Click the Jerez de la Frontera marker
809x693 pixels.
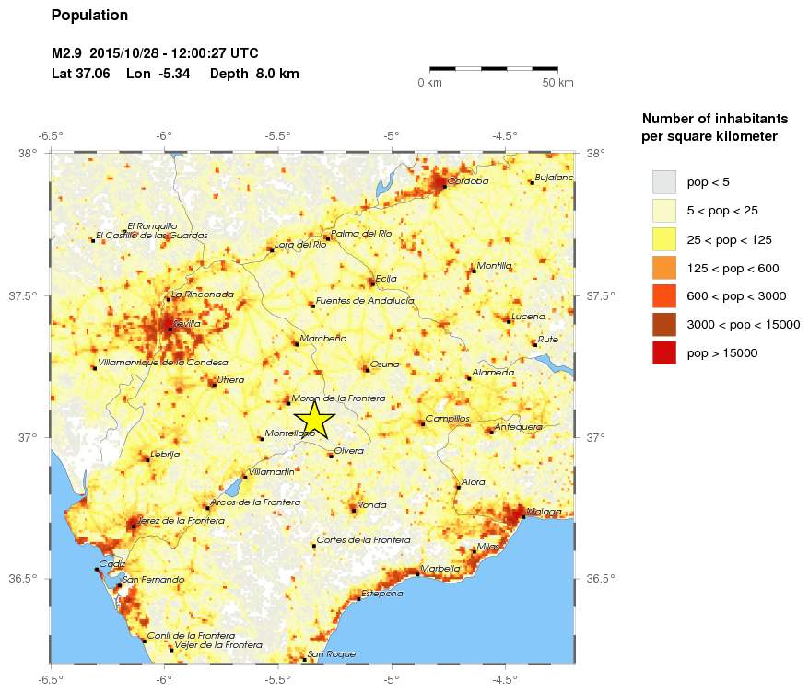pyautogui.click(x=135, y=526)
